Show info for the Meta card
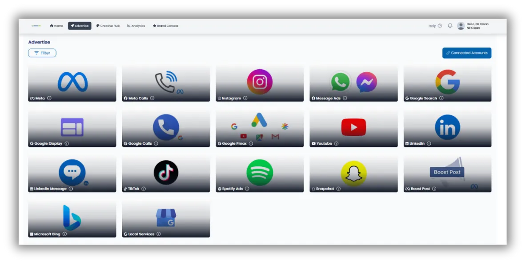522x261 pixels. point(49,98)
